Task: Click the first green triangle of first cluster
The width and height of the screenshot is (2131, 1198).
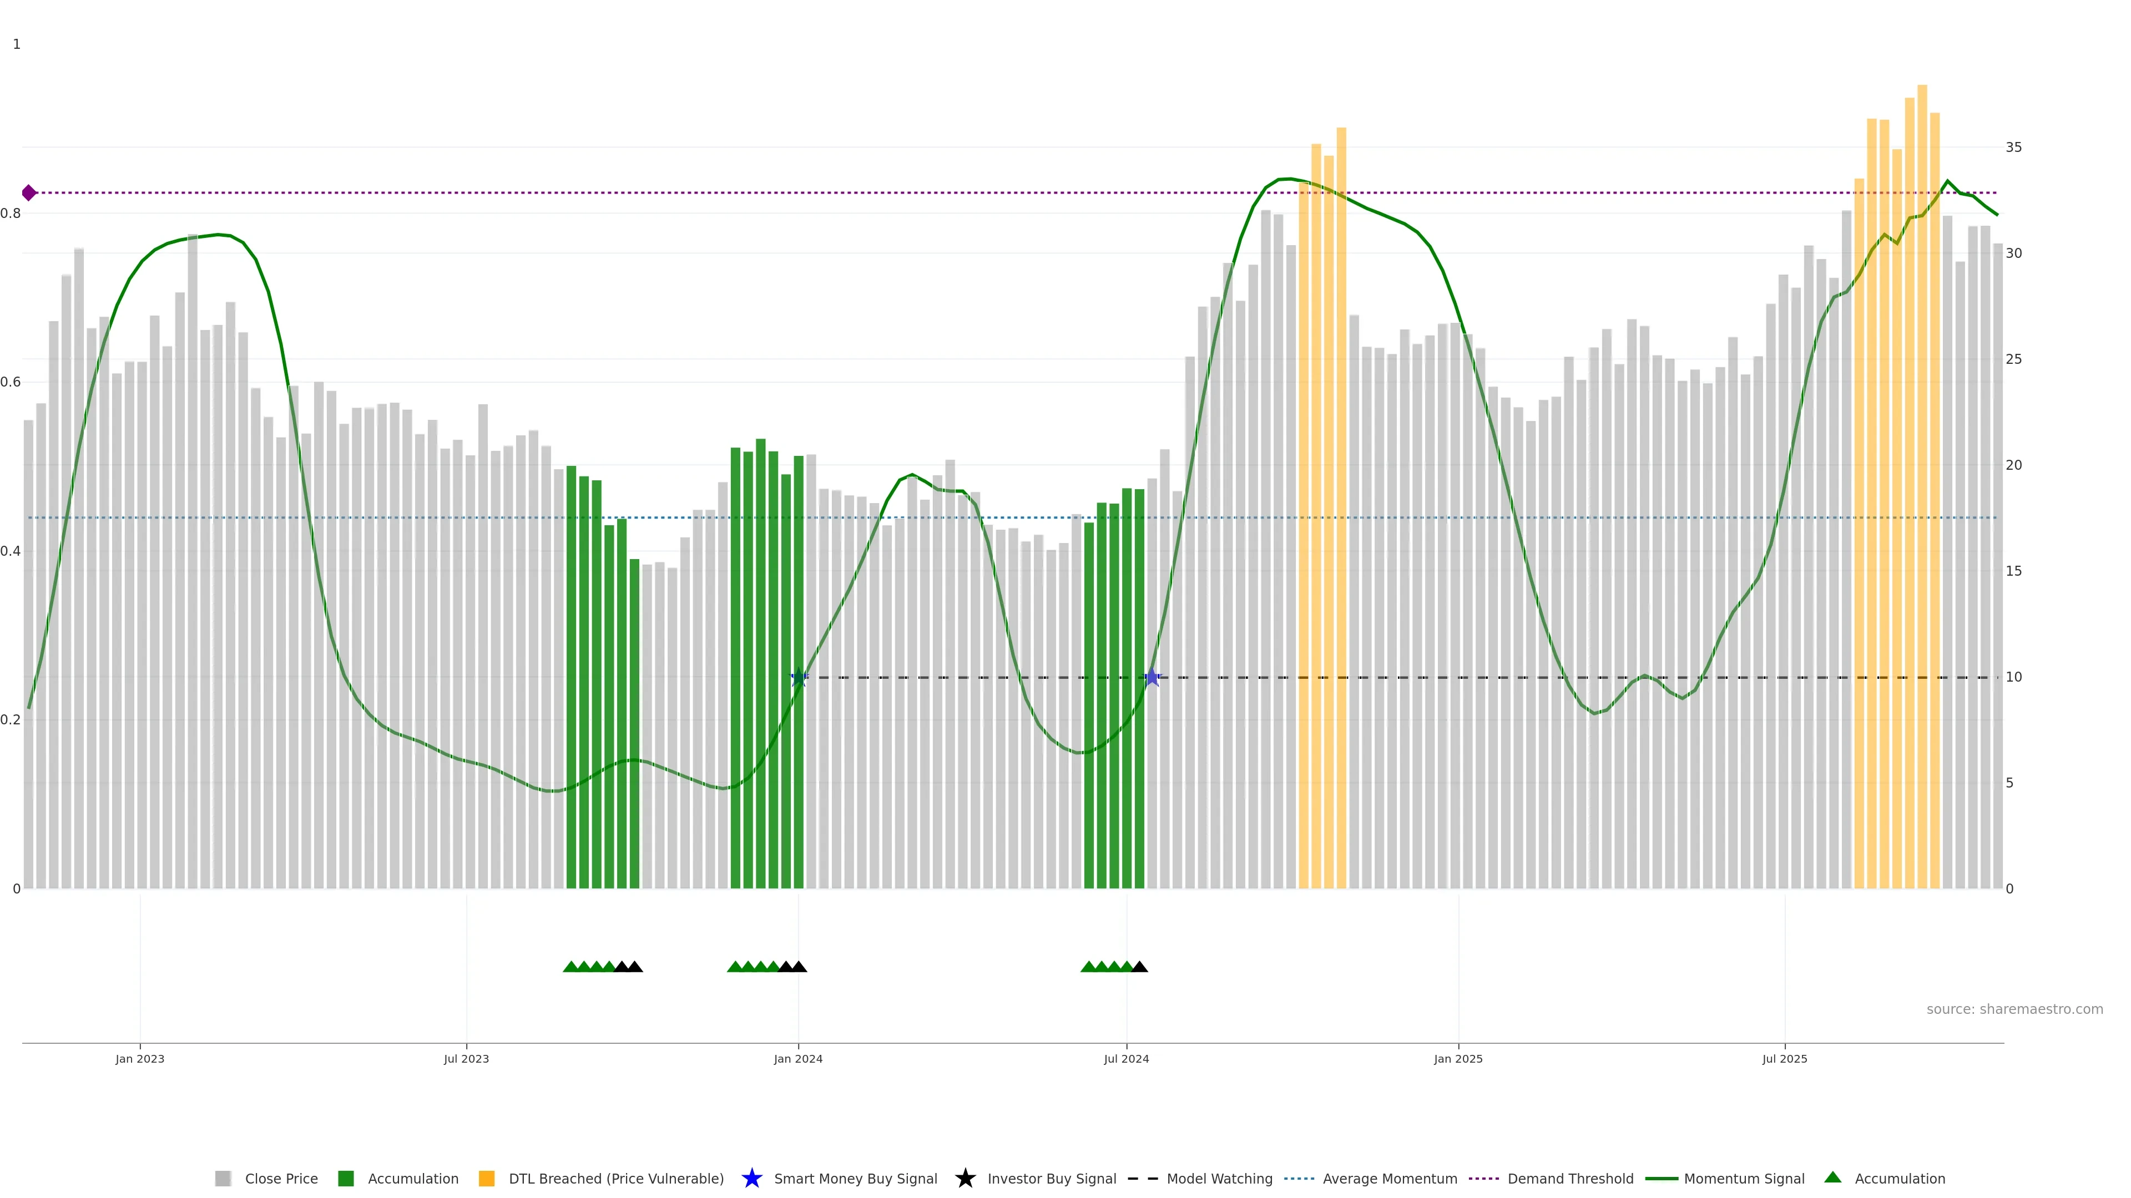Action: click(x=571, y=967)
